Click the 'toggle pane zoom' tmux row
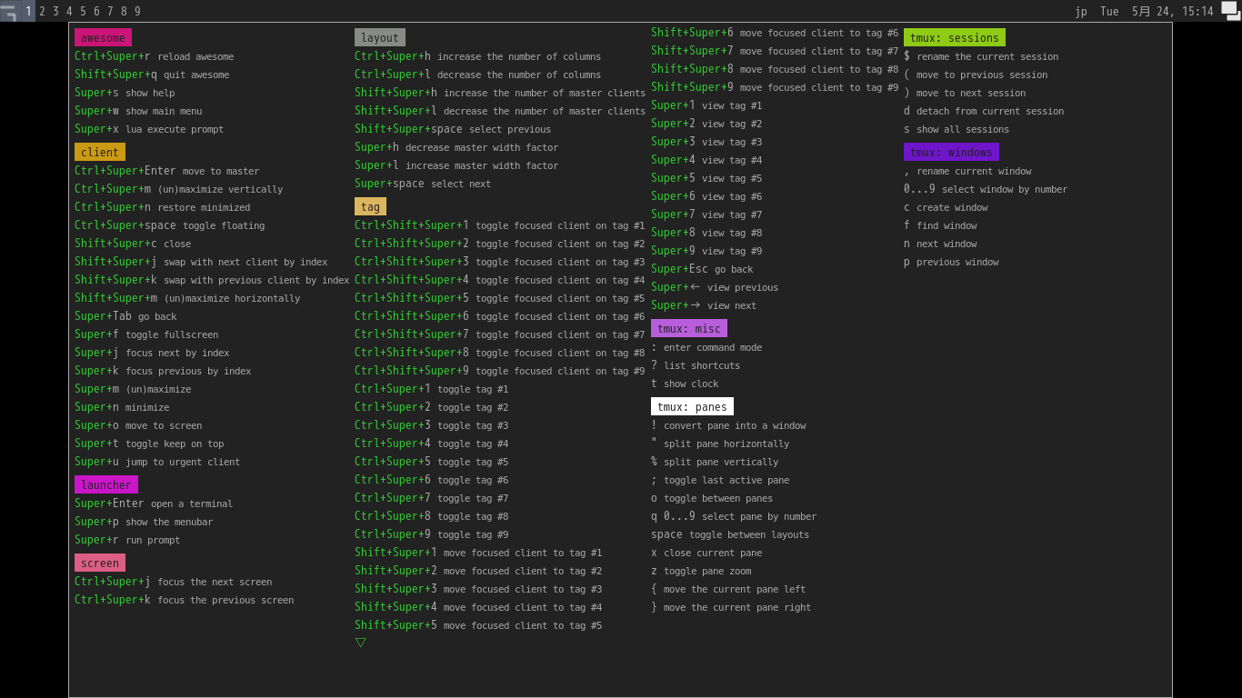 (x=701, y=571)
